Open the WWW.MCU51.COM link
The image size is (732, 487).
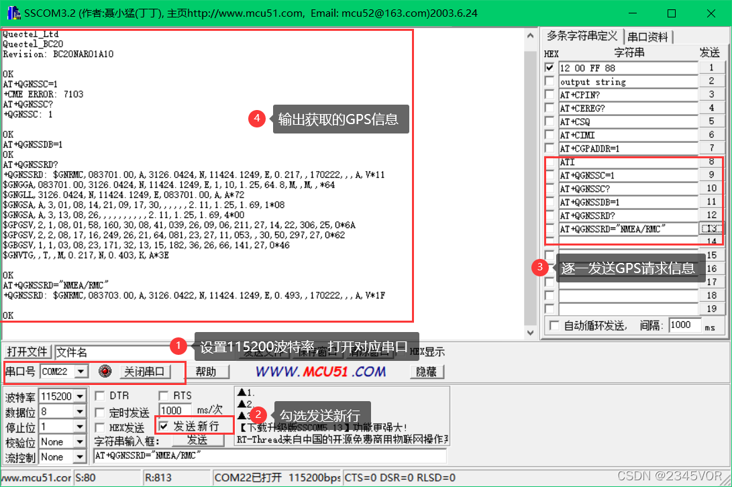(x=321, y=372)
